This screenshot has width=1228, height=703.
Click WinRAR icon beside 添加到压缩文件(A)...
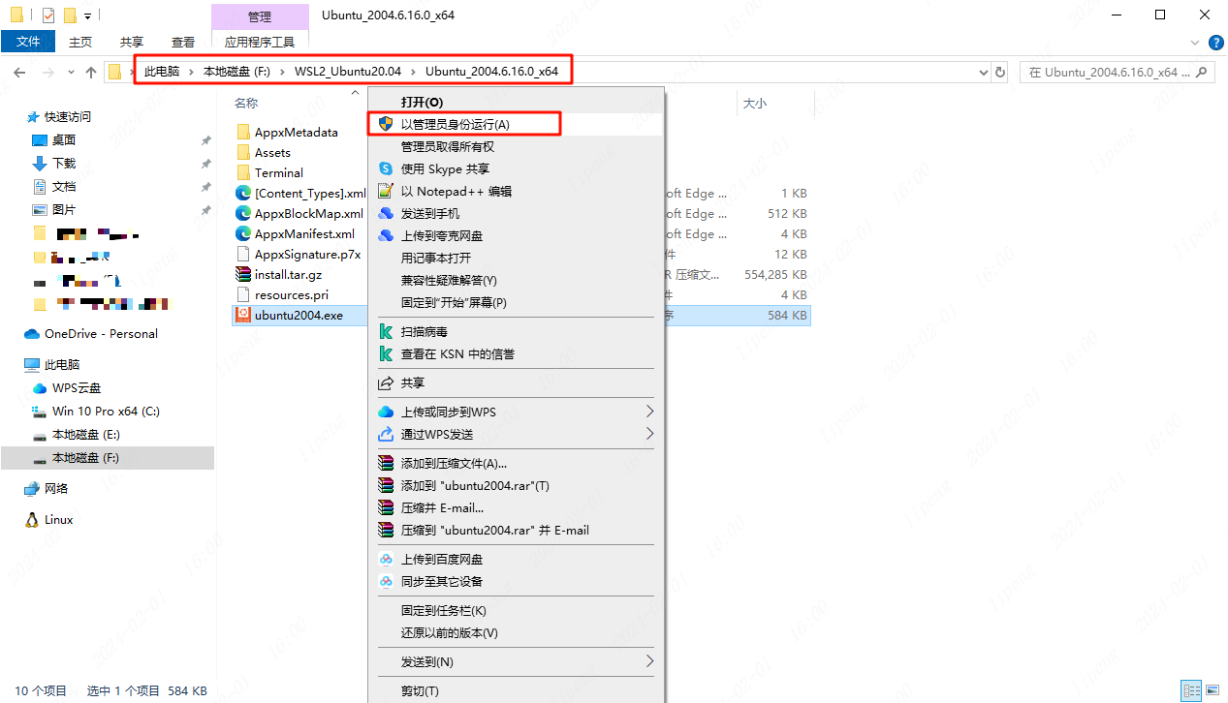pyautogui.click(x=386, y=463)
